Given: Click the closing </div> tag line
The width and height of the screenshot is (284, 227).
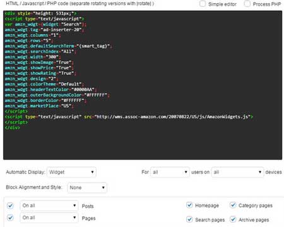Looking at the screenshot, I should coord(13,127).
